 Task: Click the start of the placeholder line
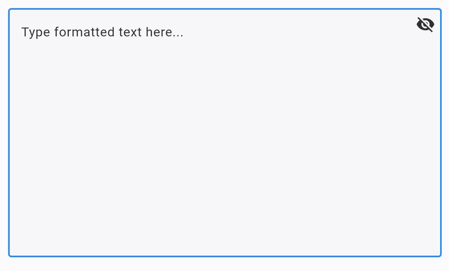pos(22,32)
